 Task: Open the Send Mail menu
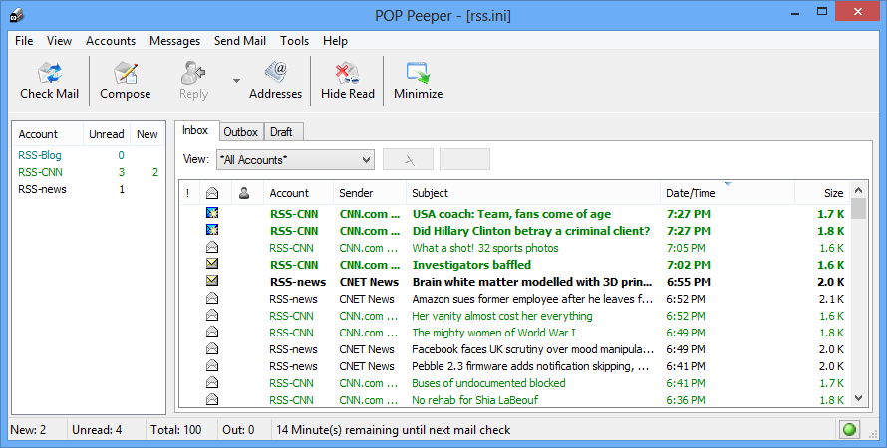tap(240, 41)
